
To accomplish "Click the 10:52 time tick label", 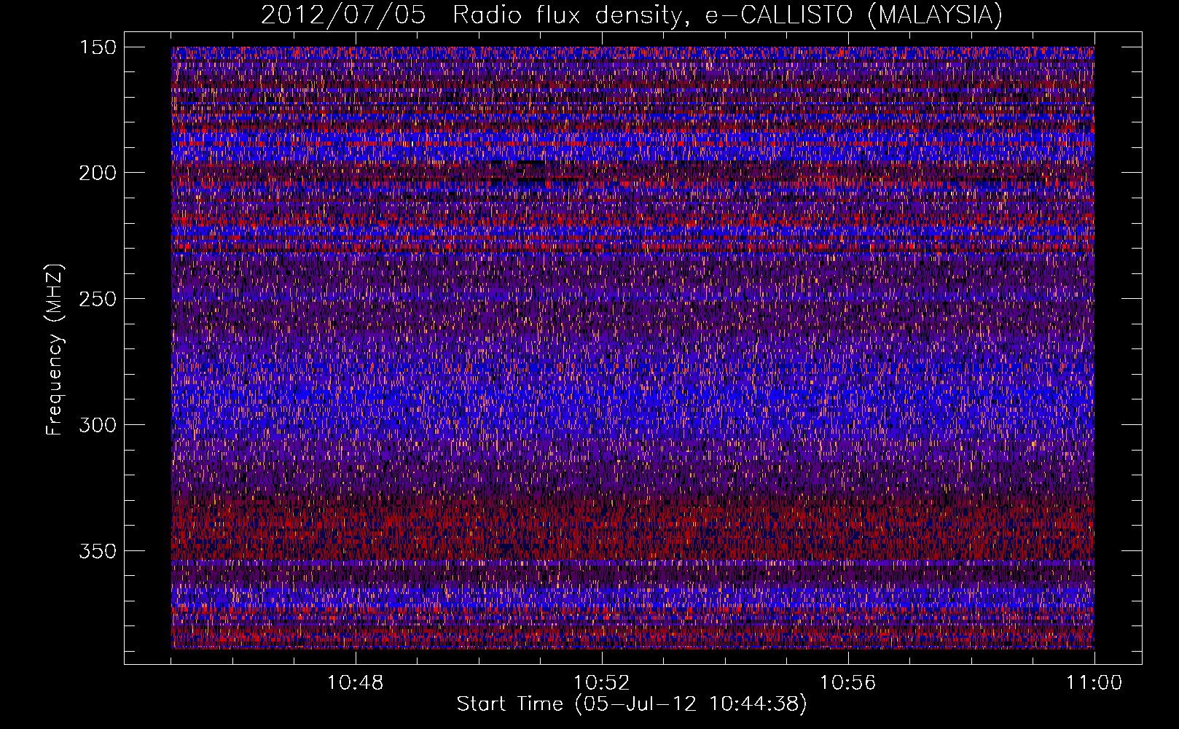I will coord(601,683).
